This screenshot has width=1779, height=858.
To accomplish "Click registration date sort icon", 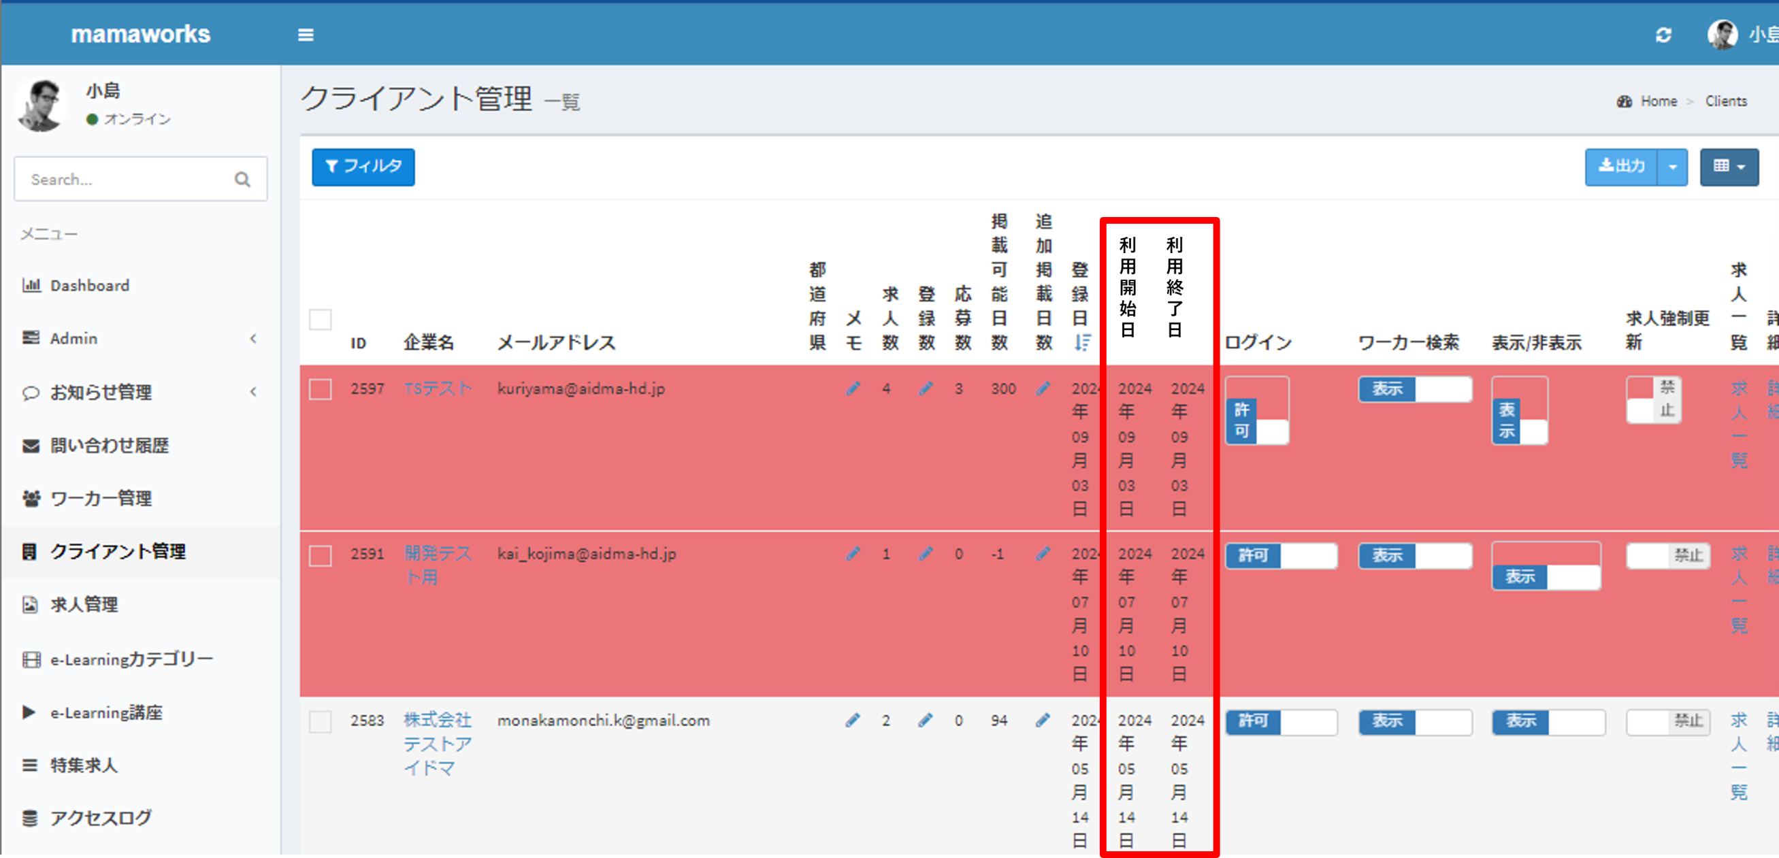I will (x=1082, y=342).
